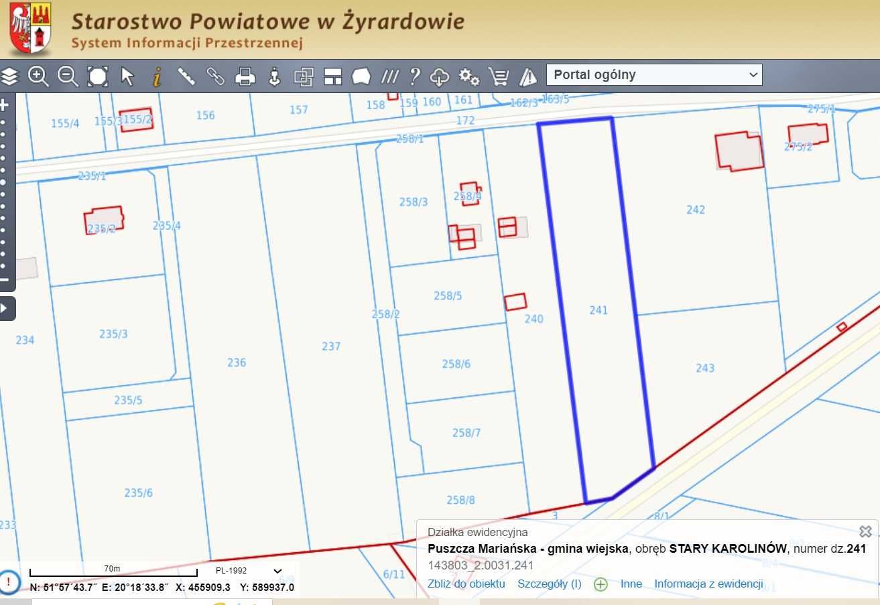Open the Inne link in popup
Viewport: 880px width, 605px height.
point(631,584)
